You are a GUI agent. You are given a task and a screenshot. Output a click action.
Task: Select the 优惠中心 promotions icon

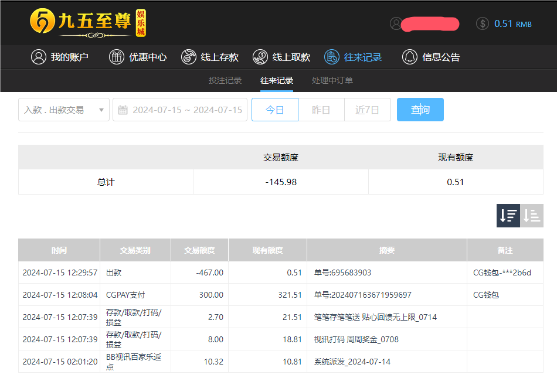click(x=116, y=57)
